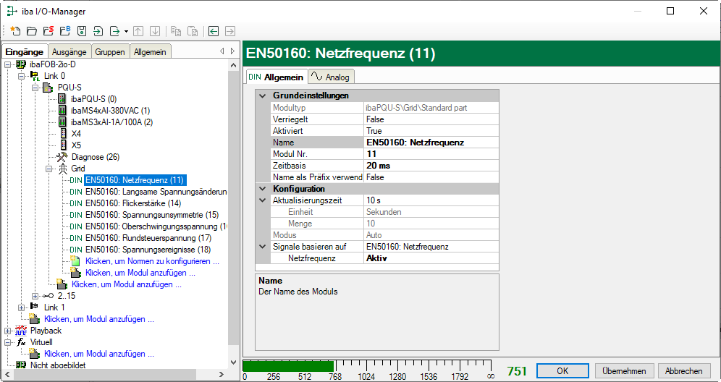Click the import toolbar icon
This screenshot has height=382, width=721.
[98, 31]
